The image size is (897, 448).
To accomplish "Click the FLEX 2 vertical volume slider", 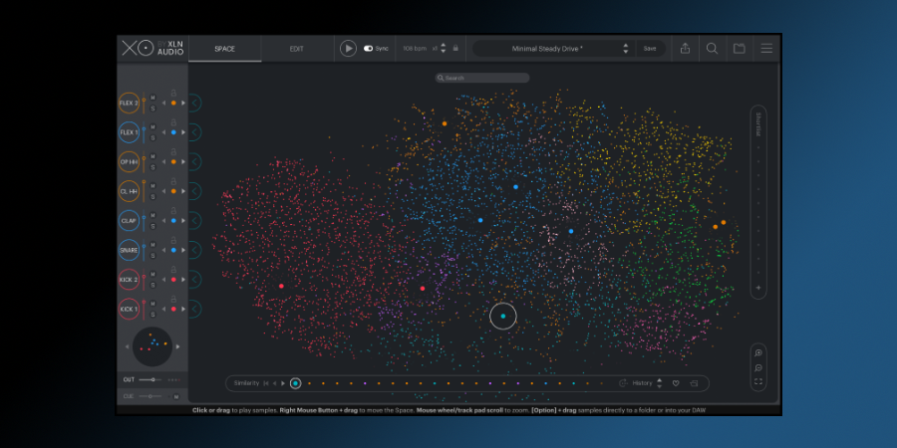I will 144,103.
